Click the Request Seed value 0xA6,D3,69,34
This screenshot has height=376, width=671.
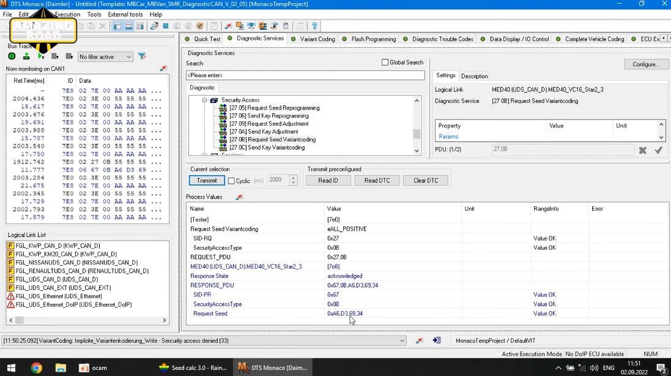345,314
